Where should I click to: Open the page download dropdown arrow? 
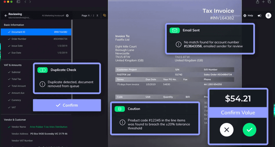point(97,15)
